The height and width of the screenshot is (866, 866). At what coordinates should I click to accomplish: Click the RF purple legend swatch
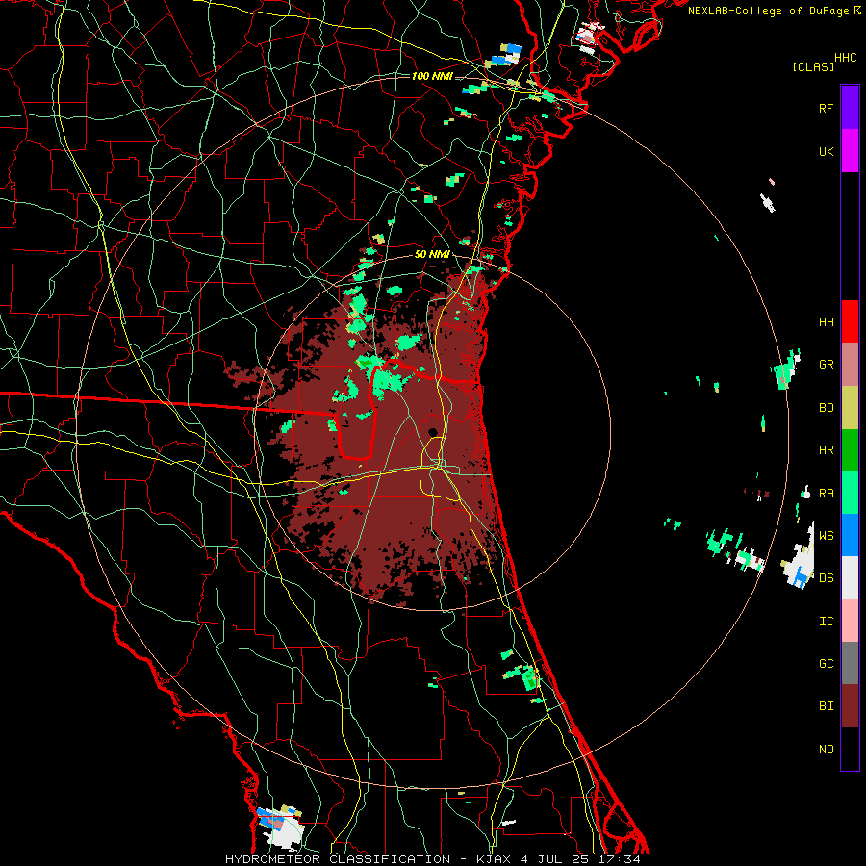coord(850,108)
